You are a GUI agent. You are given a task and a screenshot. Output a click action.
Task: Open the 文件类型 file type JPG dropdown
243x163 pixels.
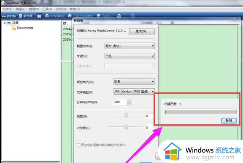coord(134,92)
